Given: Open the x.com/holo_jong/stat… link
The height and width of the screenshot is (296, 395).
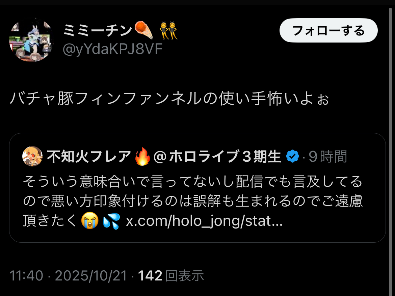Looking at the screenshot, I should point(204,221).
